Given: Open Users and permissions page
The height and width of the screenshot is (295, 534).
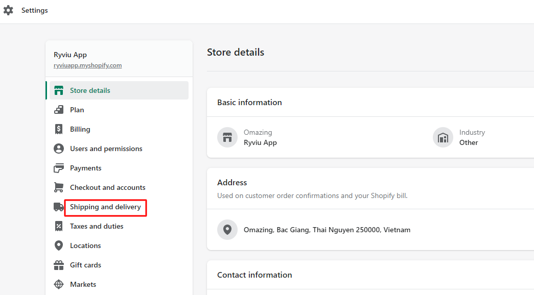Looking at the screenshot, I should pyautogui.click(x=106, y=149).
